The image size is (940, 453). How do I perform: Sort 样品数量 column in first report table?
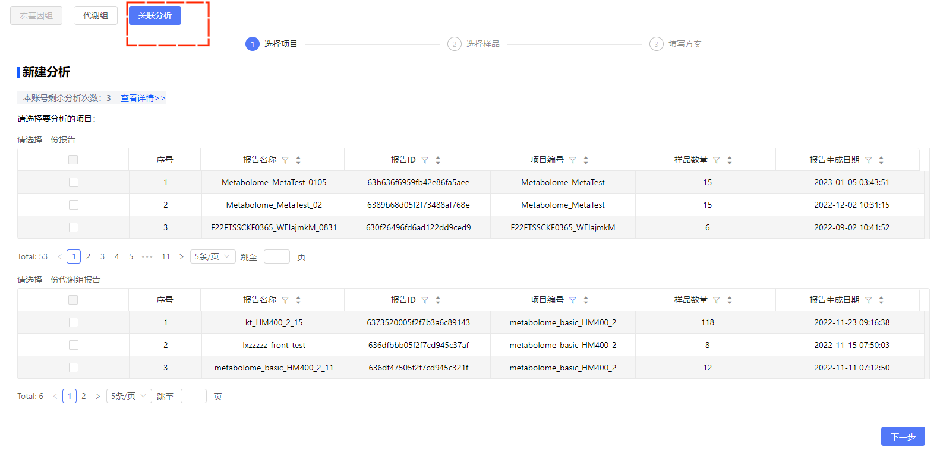pyautogui.click(x=730, y=160)
